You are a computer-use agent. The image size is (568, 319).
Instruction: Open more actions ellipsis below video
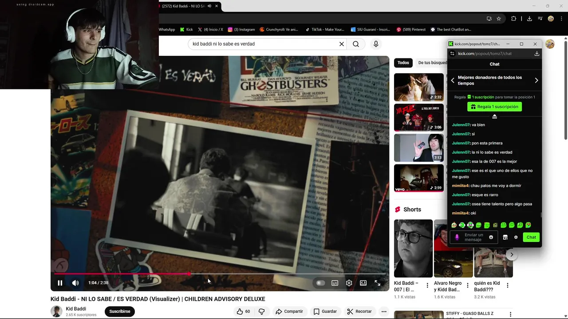point(384,311)
